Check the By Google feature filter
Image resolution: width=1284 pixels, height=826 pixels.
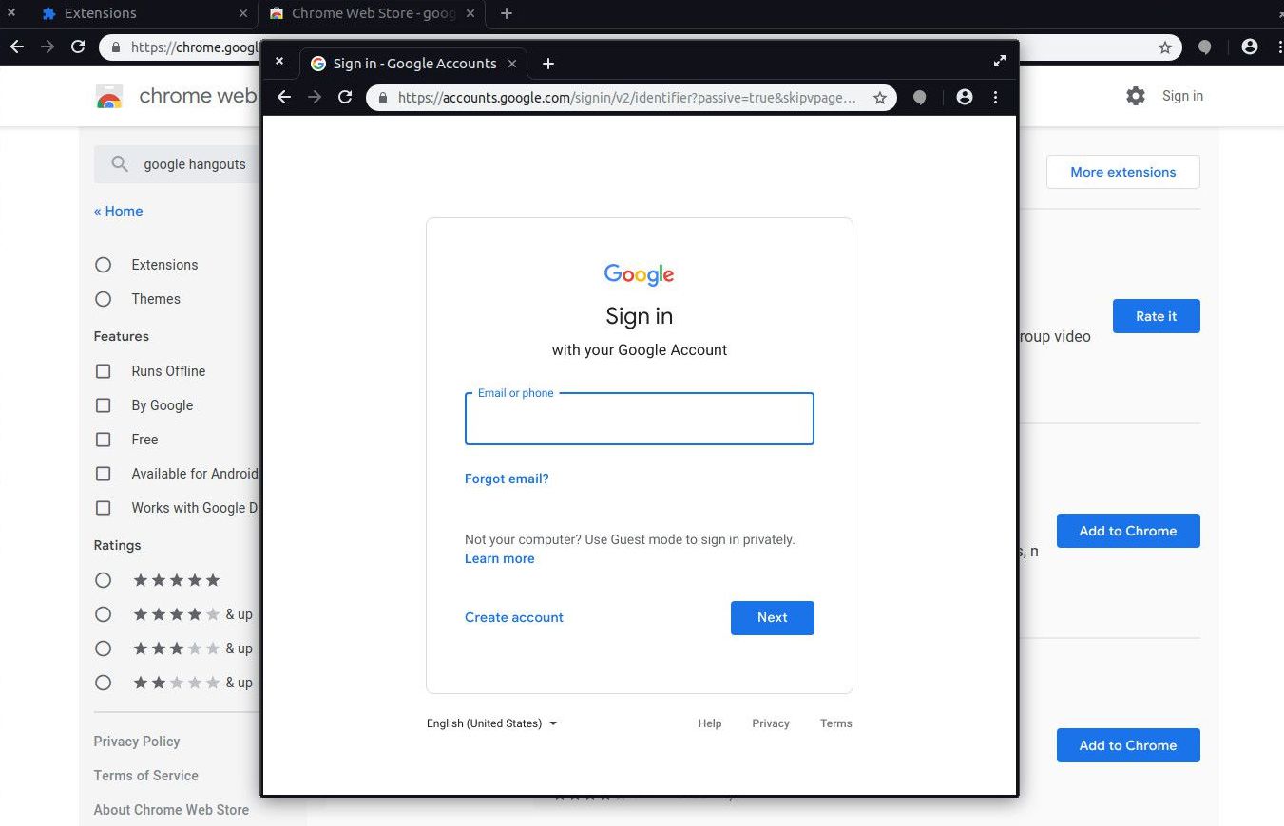point(103,405)
